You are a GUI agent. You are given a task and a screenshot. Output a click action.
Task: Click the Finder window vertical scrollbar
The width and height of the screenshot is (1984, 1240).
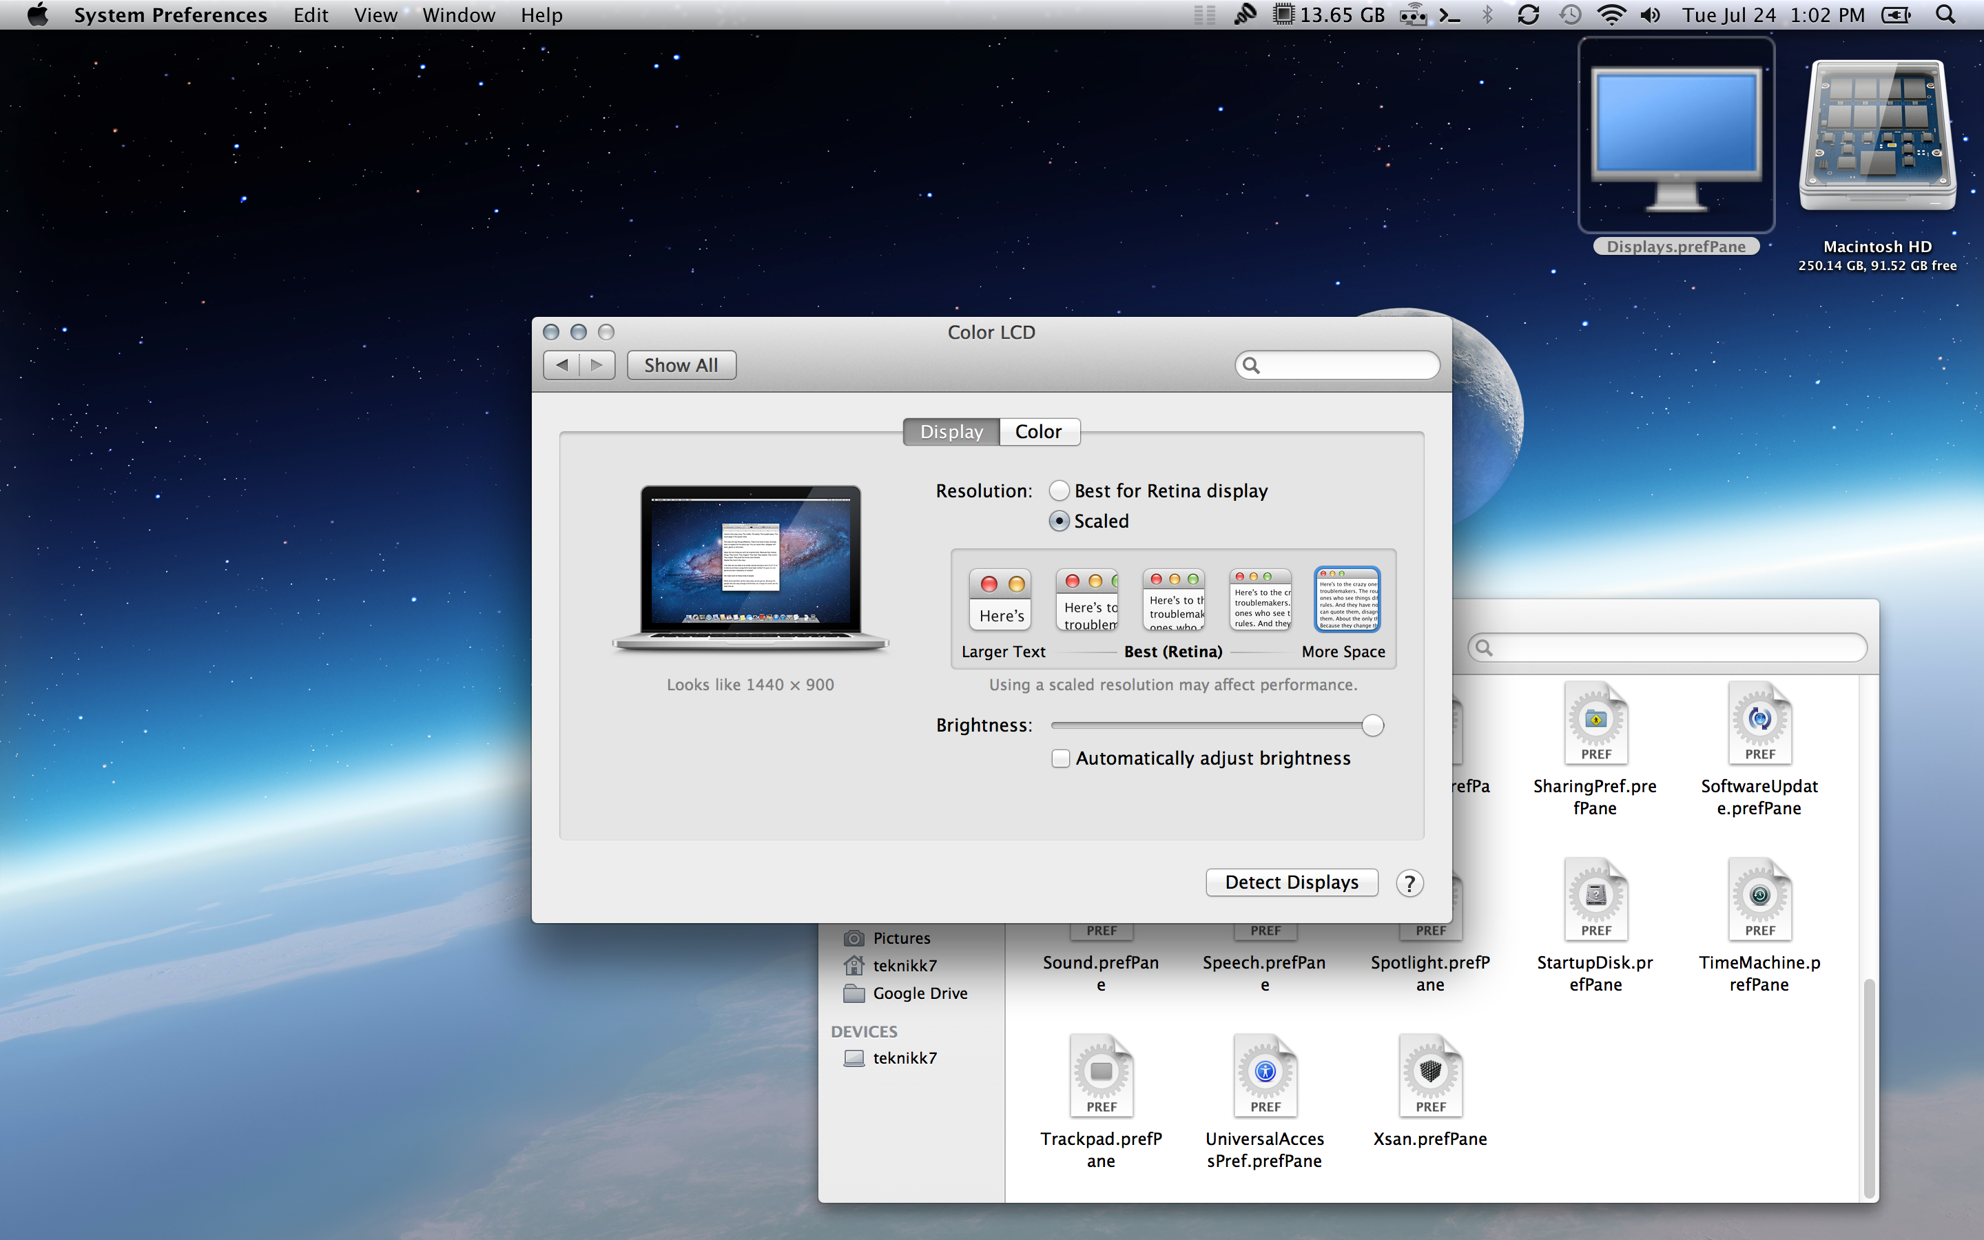click(1869, 1088)
